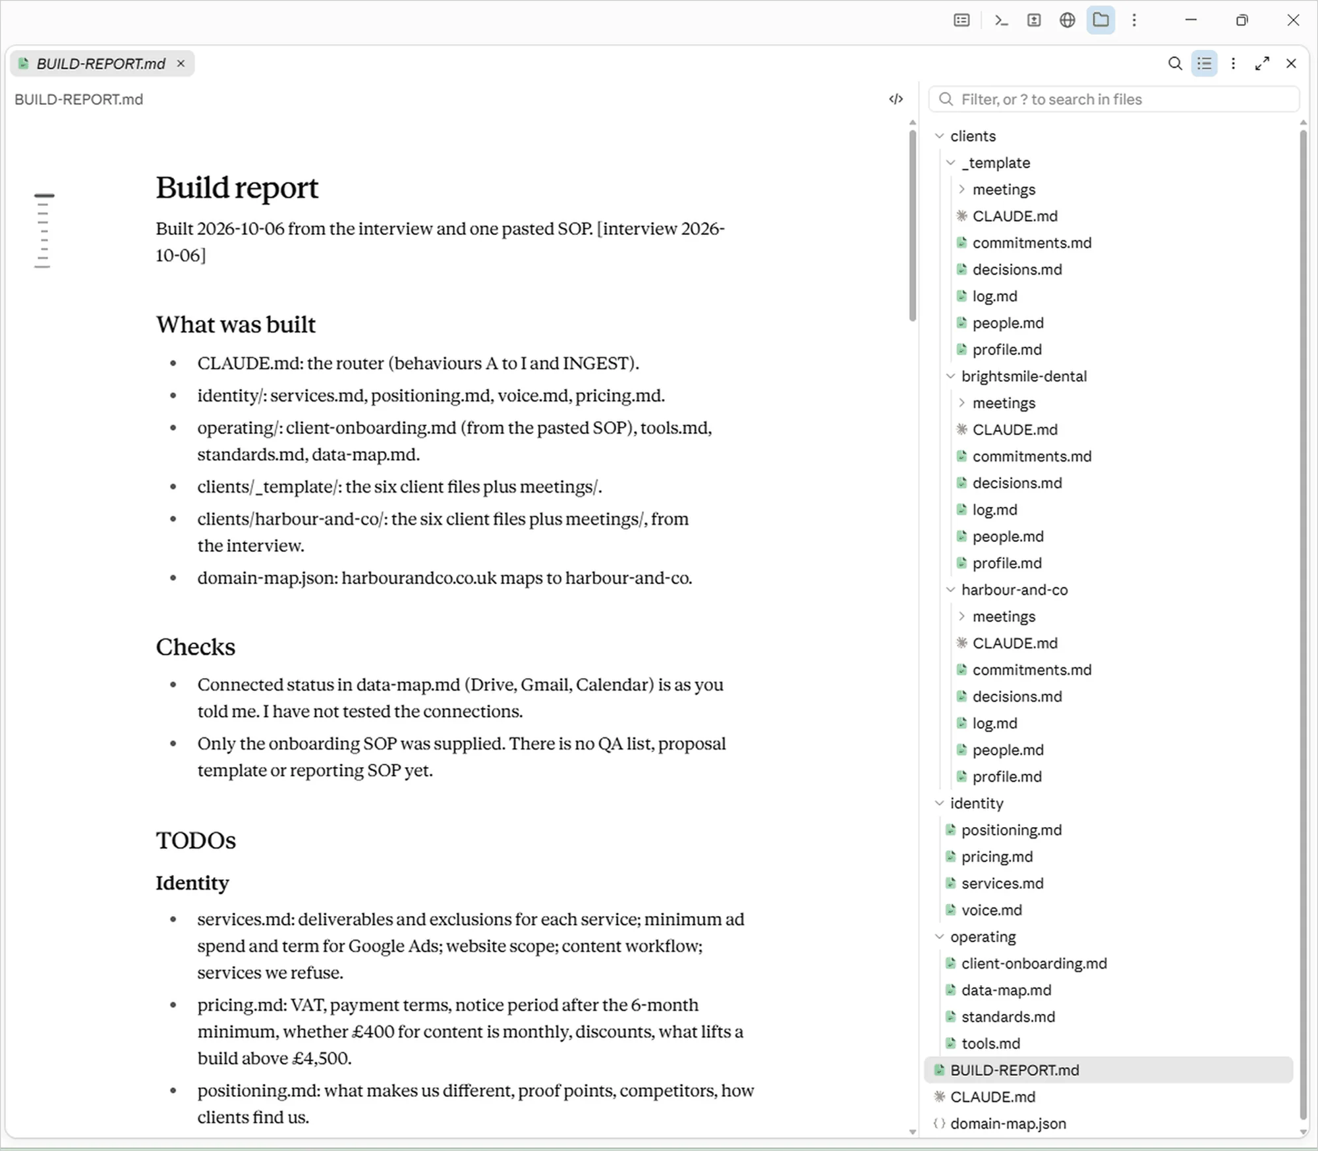Toggle the file tree list view icon
The width and height of the screenshot is (1318, 1151).
1205,64
